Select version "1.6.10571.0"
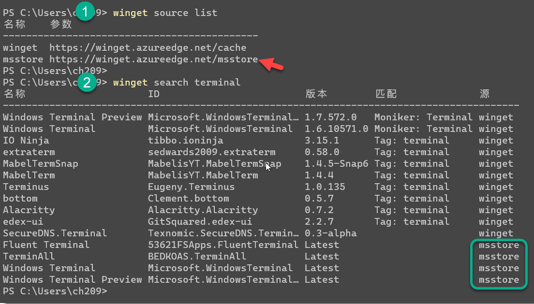 [x=337, y=129]
